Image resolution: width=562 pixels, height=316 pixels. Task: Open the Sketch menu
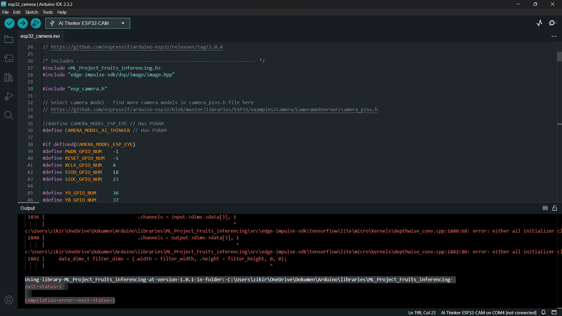pyautogui.click(x=31, y=12)
